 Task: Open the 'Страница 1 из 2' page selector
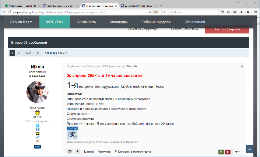(x=56, y=53)
